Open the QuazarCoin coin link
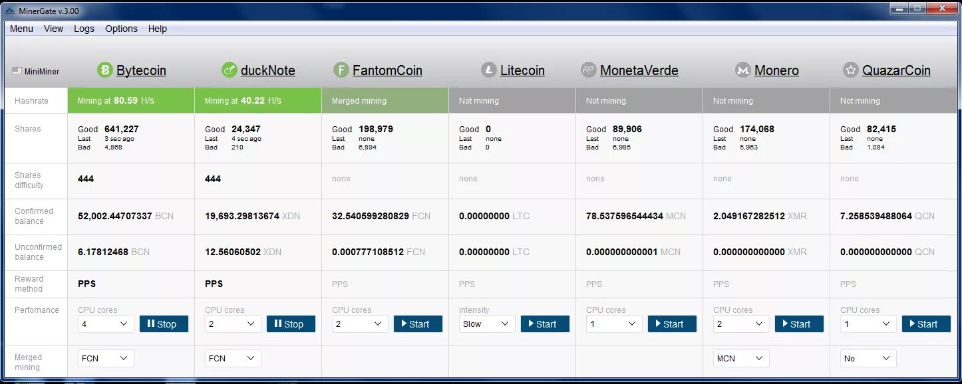The width and height of the screenshot is (962, 384). (896, 70)
